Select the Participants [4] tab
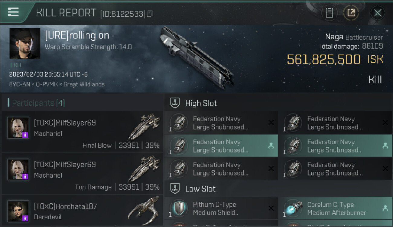 [x=38, y=103]
